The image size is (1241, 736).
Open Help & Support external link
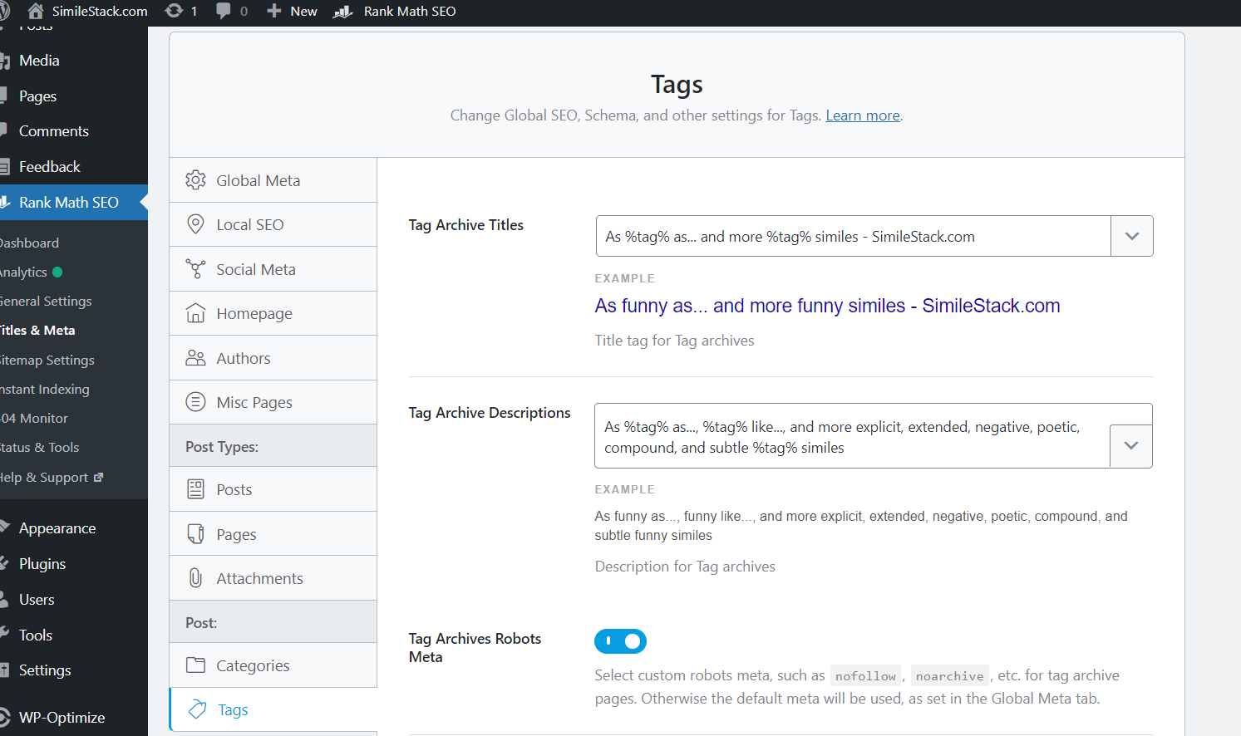pos(52,478)
